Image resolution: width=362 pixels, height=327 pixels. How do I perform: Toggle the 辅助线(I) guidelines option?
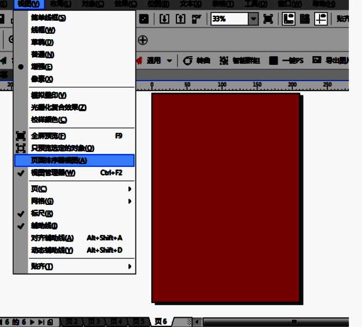point(45,226)
